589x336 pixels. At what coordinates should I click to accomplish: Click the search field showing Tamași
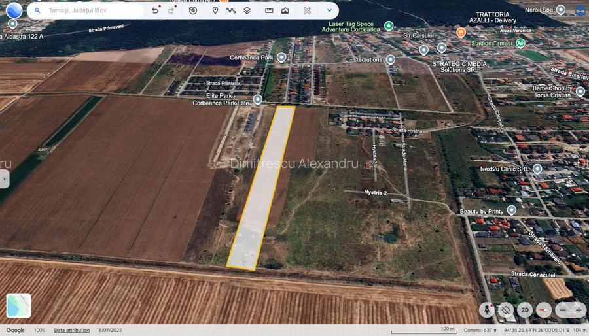coord(92,10)
